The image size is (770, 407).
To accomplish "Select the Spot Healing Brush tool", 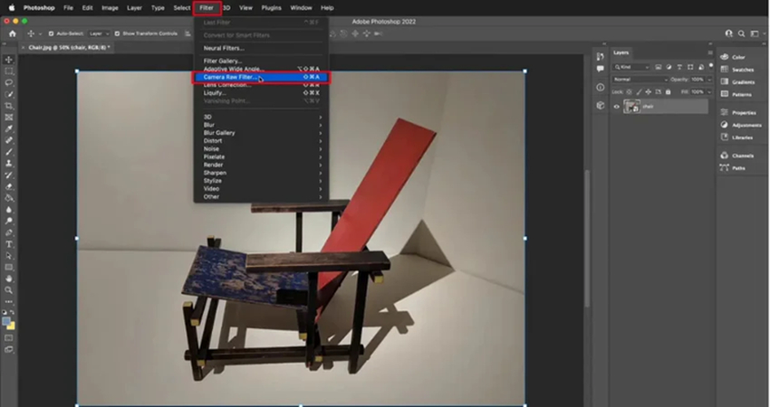I will 9,141.
